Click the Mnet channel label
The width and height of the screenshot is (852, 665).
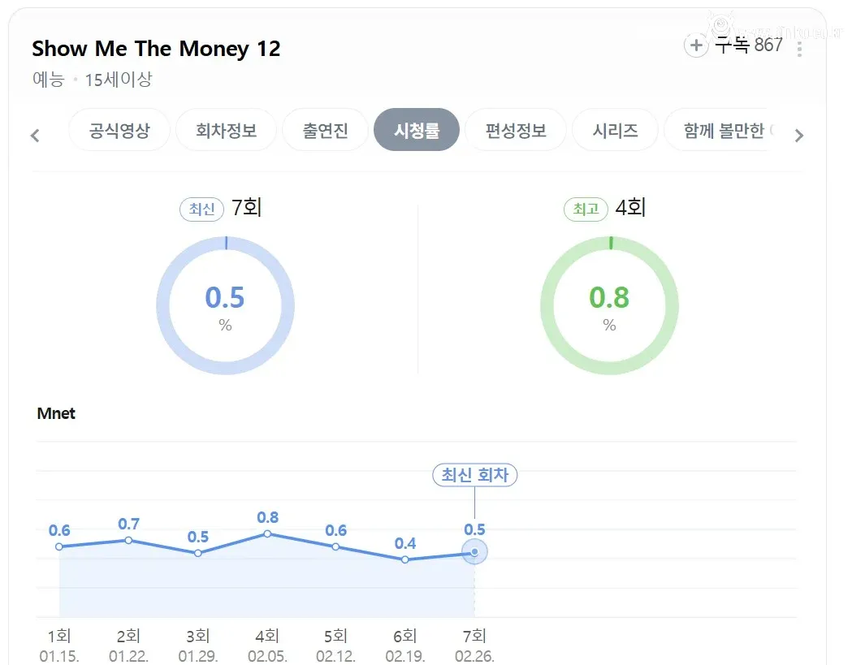[55, 413]
